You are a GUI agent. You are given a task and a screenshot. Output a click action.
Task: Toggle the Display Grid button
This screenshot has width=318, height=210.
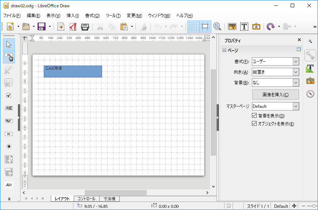click(193, 27)
